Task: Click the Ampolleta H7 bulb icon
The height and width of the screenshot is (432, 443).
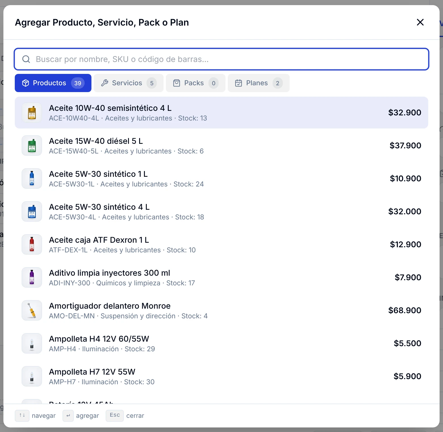Action: tap(32, 376)
